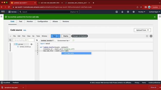Open the browser profile avatar
The width and height of the screenshot is (161, 90).
point(149,7)
